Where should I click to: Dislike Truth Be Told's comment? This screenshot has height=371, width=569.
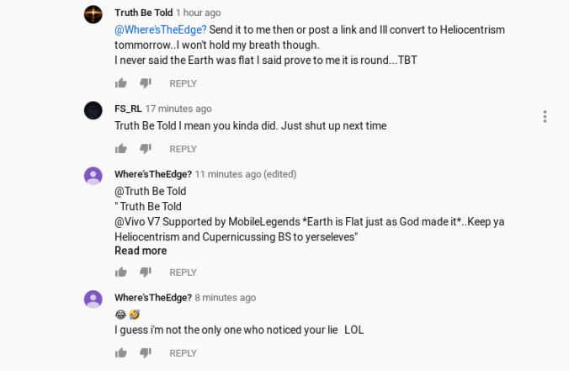[145, 83]
